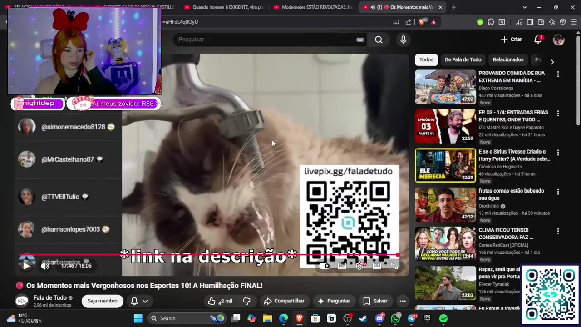Toggle the browser sidebar panel

pos(530,22)
